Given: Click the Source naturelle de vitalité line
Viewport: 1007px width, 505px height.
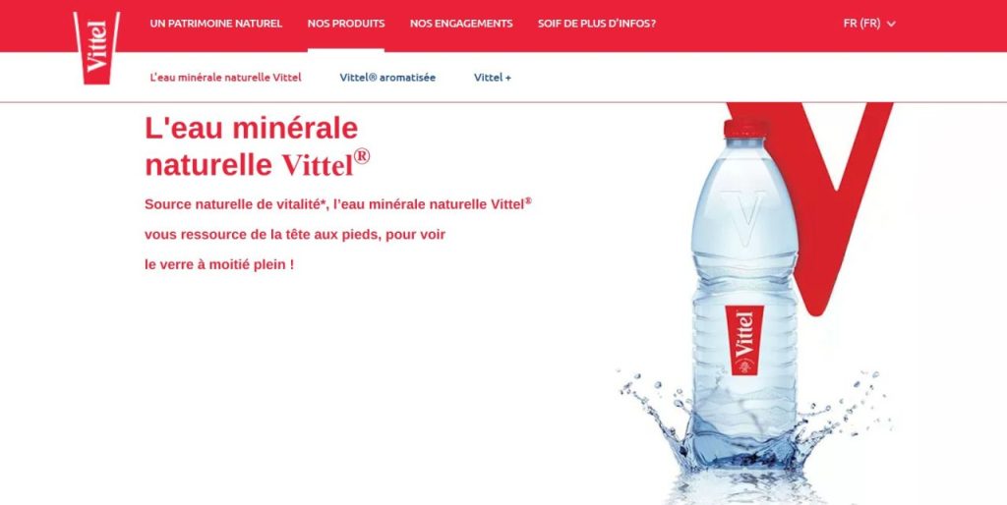Looking at the screenshot, I should pos(338,204).
